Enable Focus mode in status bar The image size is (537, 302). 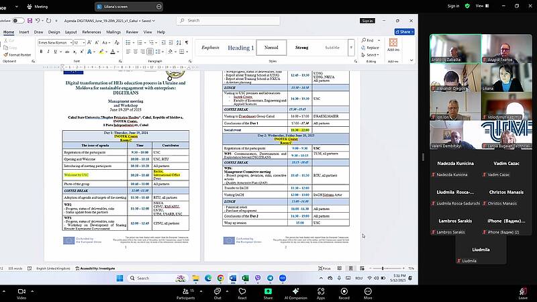[x=324, y=268]
